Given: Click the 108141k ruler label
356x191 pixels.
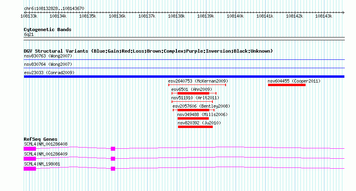Looking at the screenshot, I should pos(265,16).
